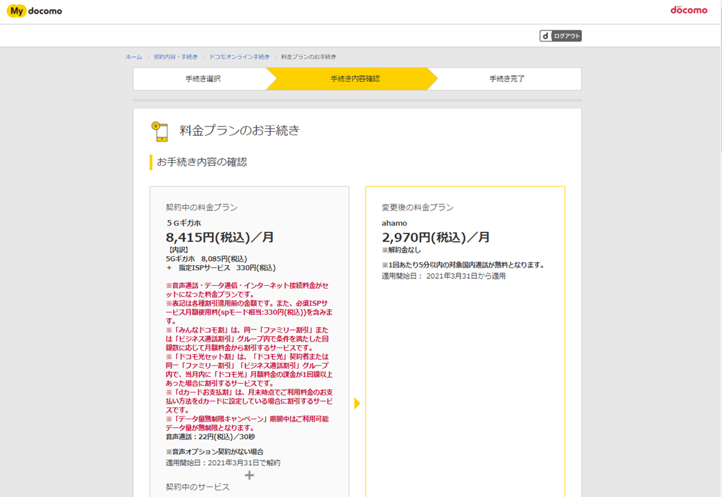The height and width of the screenshot is (497, 722).
Task: Click the 2,970円(税込)/月 price
Action: (436, 237)
